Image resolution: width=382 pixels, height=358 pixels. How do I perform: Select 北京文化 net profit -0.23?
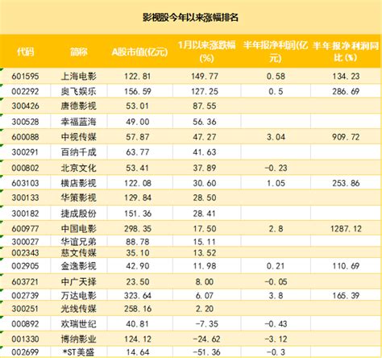pyautogui.click(x=276, y=169)
